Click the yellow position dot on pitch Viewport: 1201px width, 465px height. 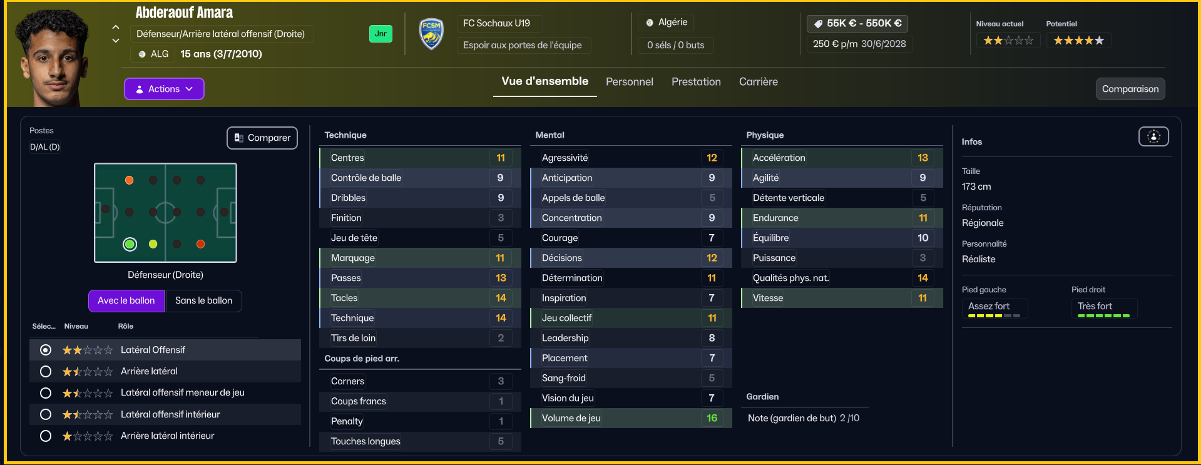coord(153,244)
